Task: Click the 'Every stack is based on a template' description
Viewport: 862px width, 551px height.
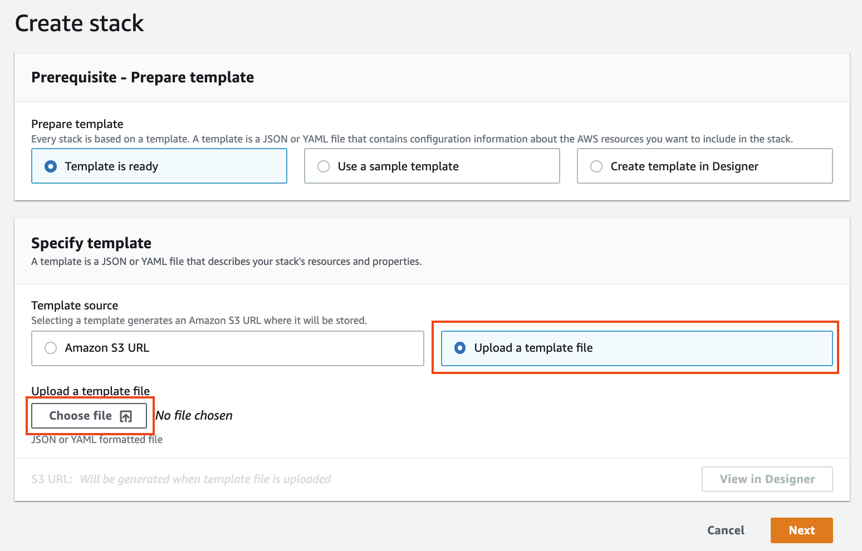Action: click(412, 139)
